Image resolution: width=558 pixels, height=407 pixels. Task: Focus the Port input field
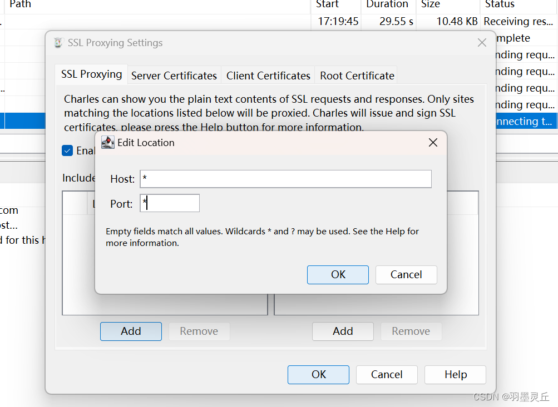pyautogui.click(x=170, y=203)
